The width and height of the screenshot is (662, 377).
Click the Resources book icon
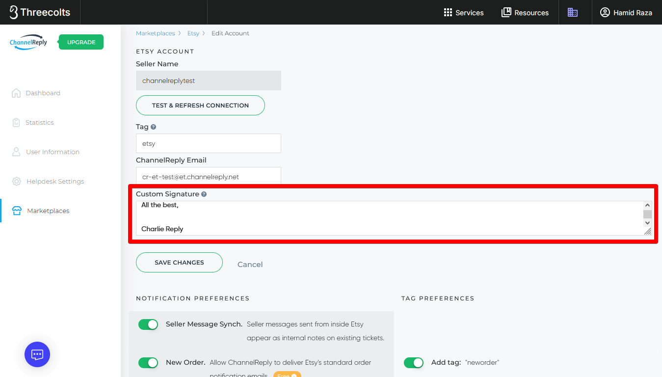tap(506, 12)
